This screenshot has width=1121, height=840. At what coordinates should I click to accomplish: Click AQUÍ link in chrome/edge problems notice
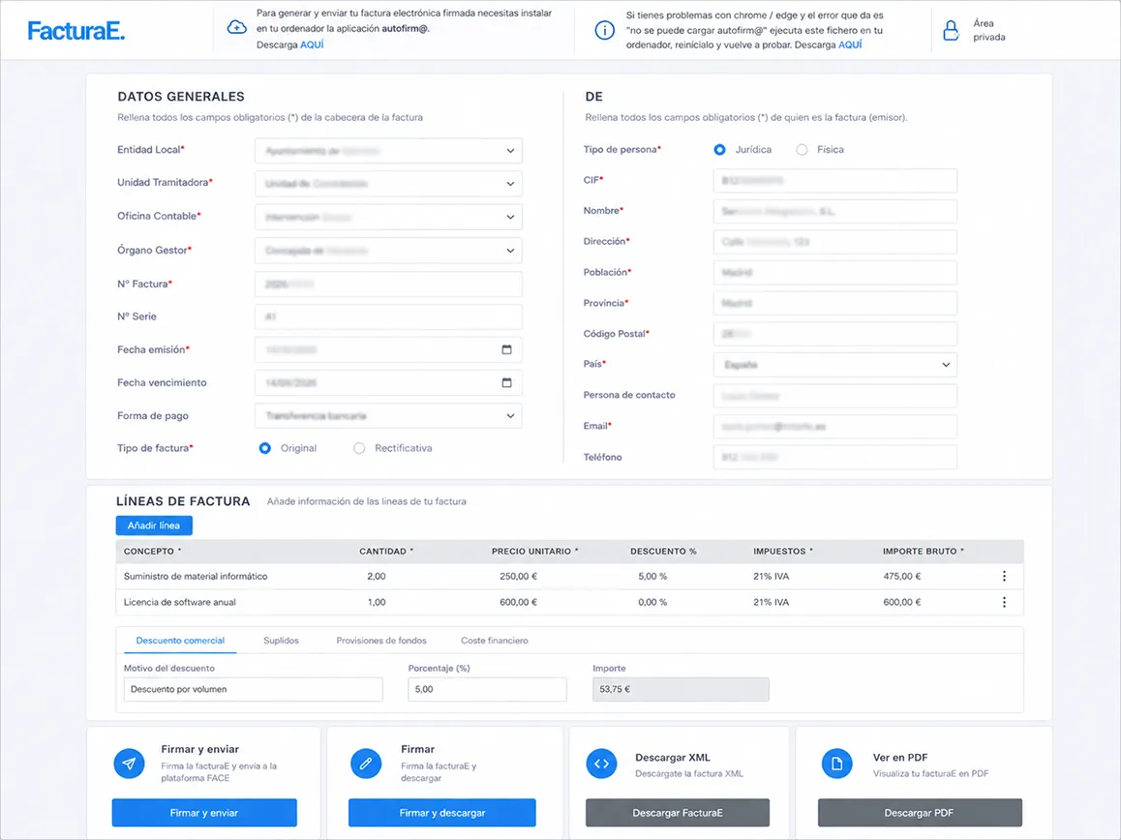point(850,45)
